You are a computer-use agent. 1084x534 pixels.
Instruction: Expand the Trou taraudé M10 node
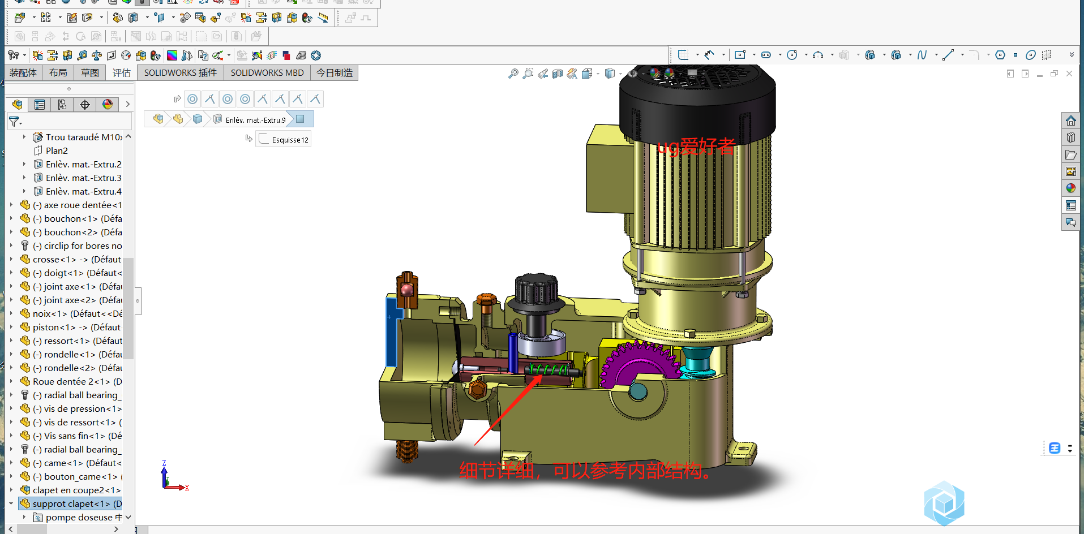24,137
